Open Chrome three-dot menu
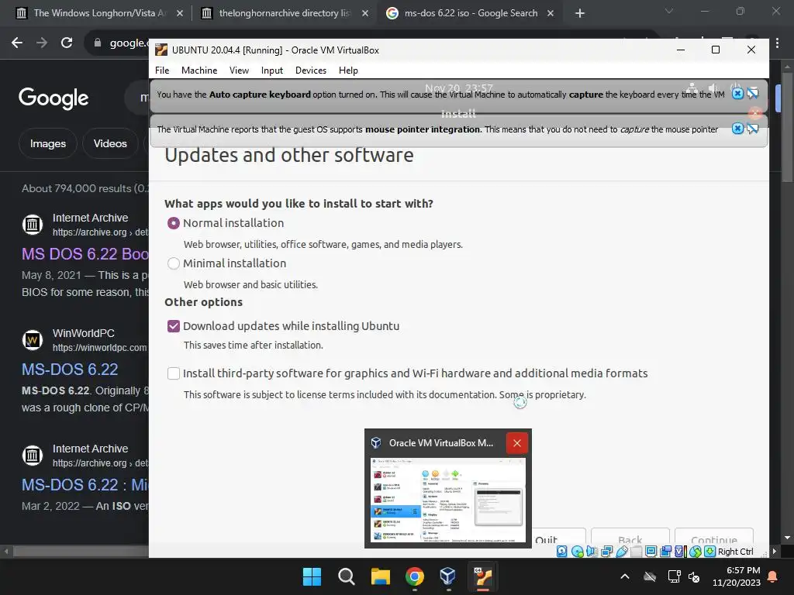The image size is (794, 595). point(778,43)
